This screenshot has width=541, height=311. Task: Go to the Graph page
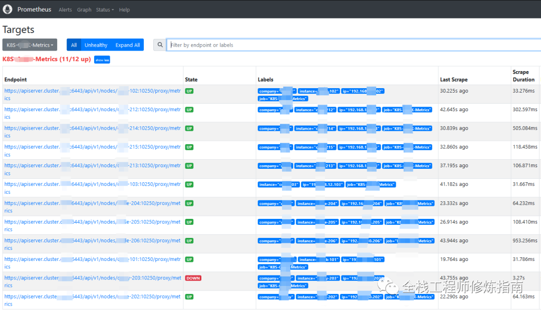point(84,10)
